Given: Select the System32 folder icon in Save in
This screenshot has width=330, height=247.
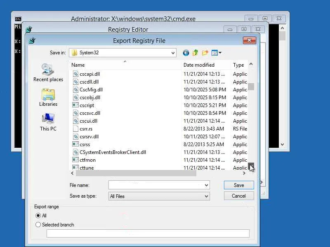Looking at the screenshot, I should (x=74, y=53).
